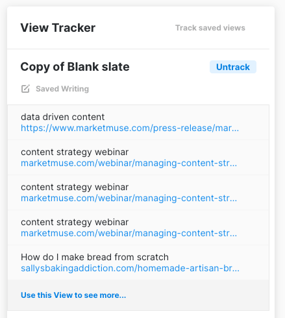Click the View Tracker heading

[x=58, y=28]
